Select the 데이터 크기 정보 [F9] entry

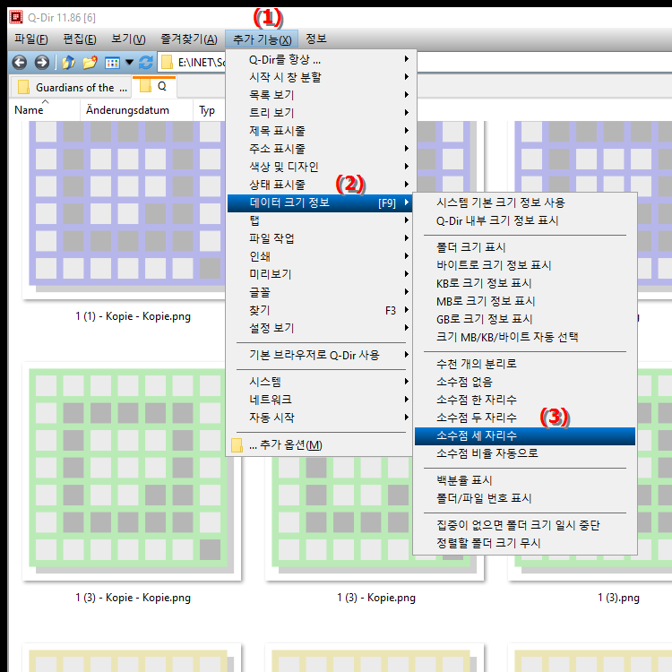319,202
